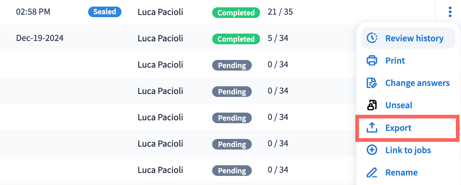Click the Unseal padlock icon

[372, 105]
